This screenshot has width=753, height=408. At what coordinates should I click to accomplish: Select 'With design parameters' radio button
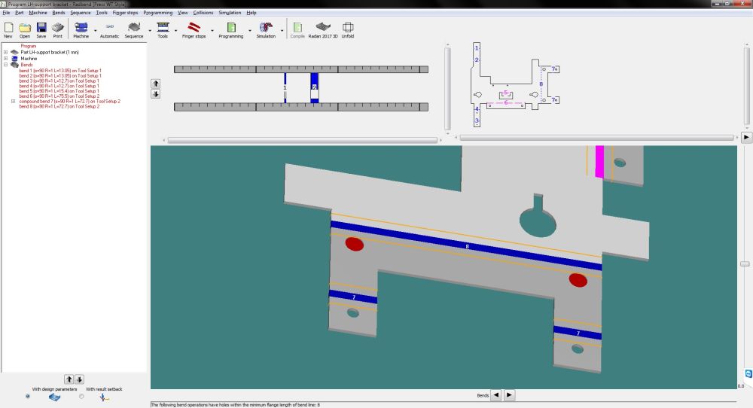tap(29, 395)
